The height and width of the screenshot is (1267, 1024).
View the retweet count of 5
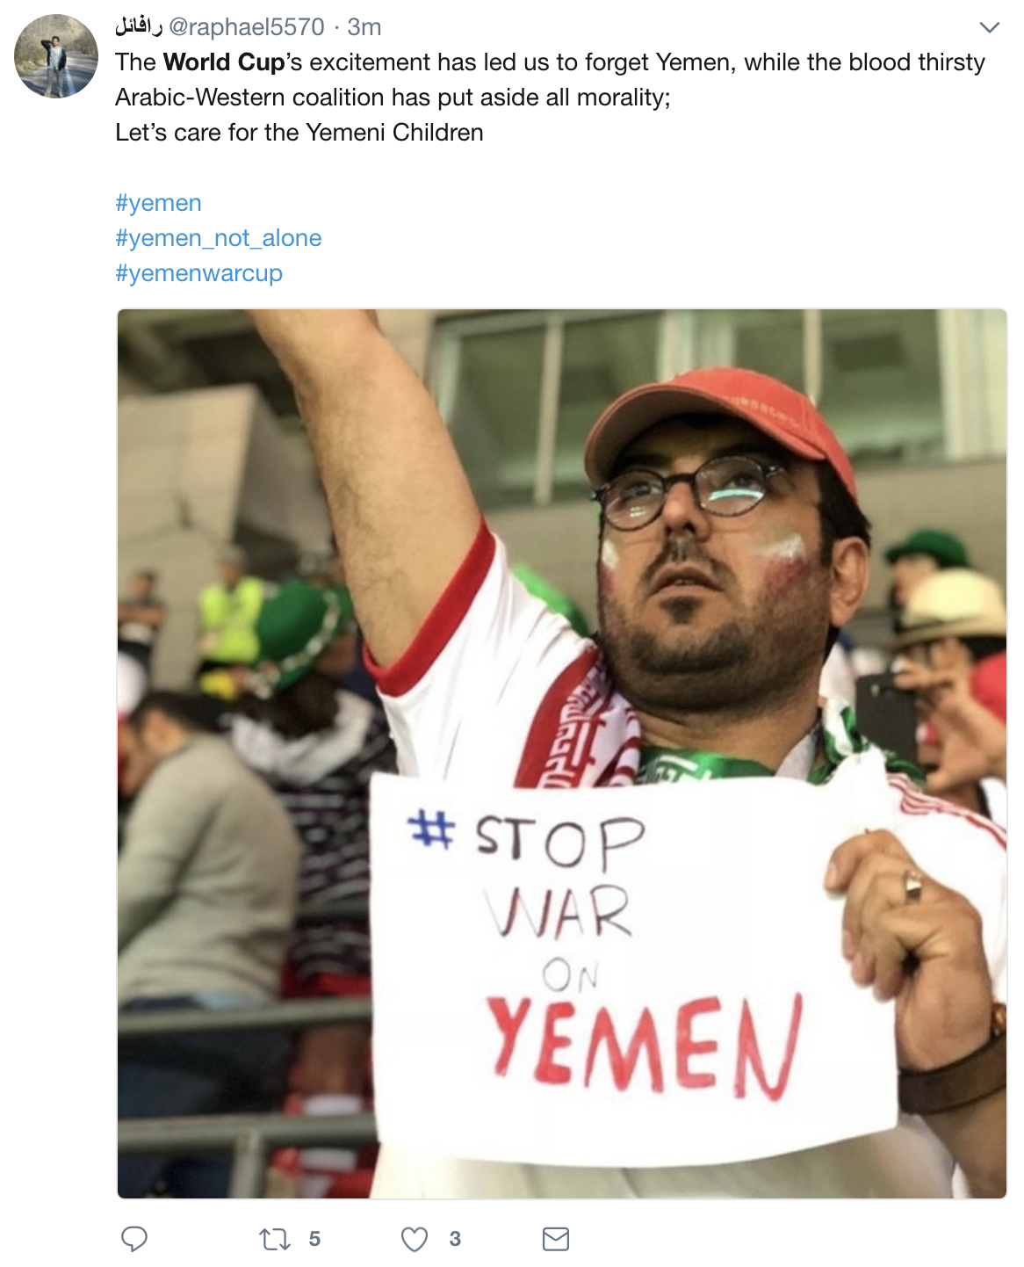(x=314, y=1240)
